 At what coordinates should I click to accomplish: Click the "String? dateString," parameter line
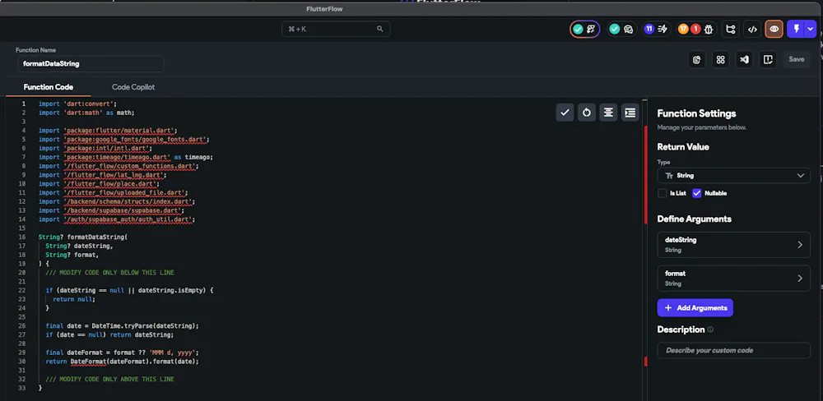(79, 246)
